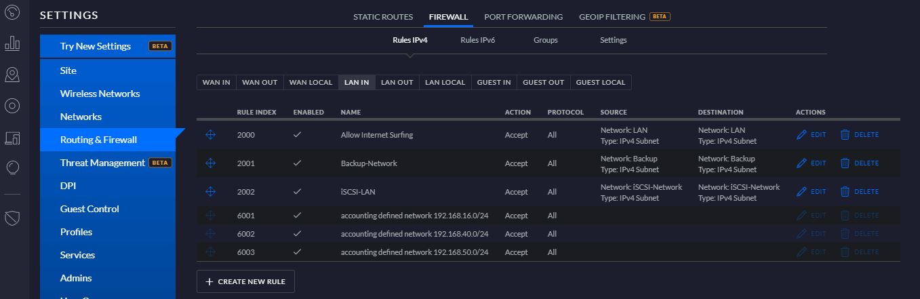The image size is (920, 299).
Task: Open Try New Settings in sidebar
Action: [x=108, y=46]
